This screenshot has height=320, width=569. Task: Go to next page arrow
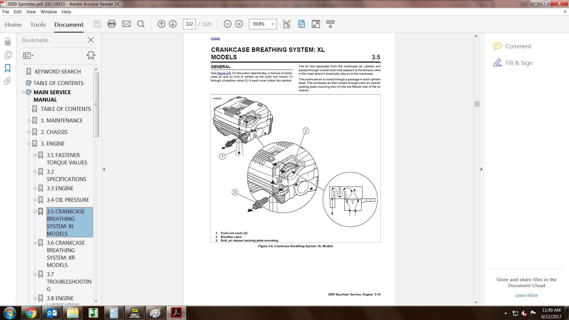pyautogui.click(x=173, y=24)
